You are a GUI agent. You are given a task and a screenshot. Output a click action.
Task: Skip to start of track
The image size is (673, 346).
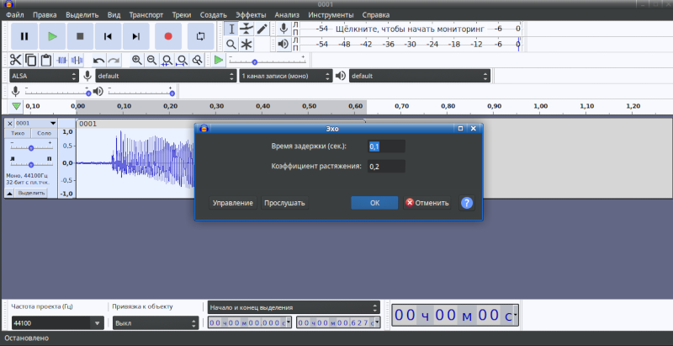click(x=108, y=36)
